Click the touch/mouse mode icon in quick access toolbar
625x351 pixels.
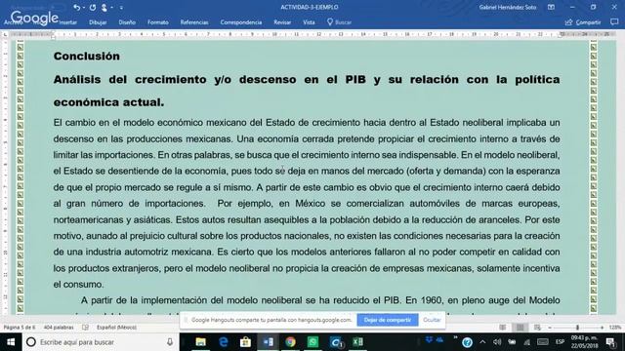(x=104, y=7)
